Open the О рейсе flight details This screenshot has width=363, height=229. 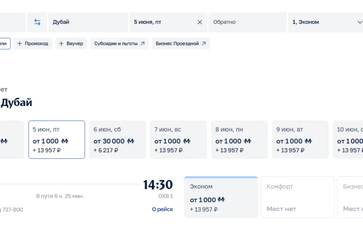[x=162, y=209]
